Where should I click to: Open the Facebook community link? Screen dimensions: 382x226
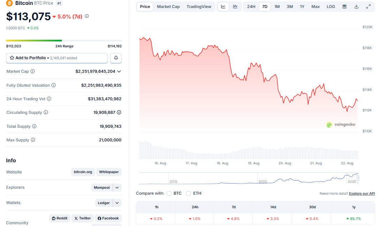click(108, 218)
